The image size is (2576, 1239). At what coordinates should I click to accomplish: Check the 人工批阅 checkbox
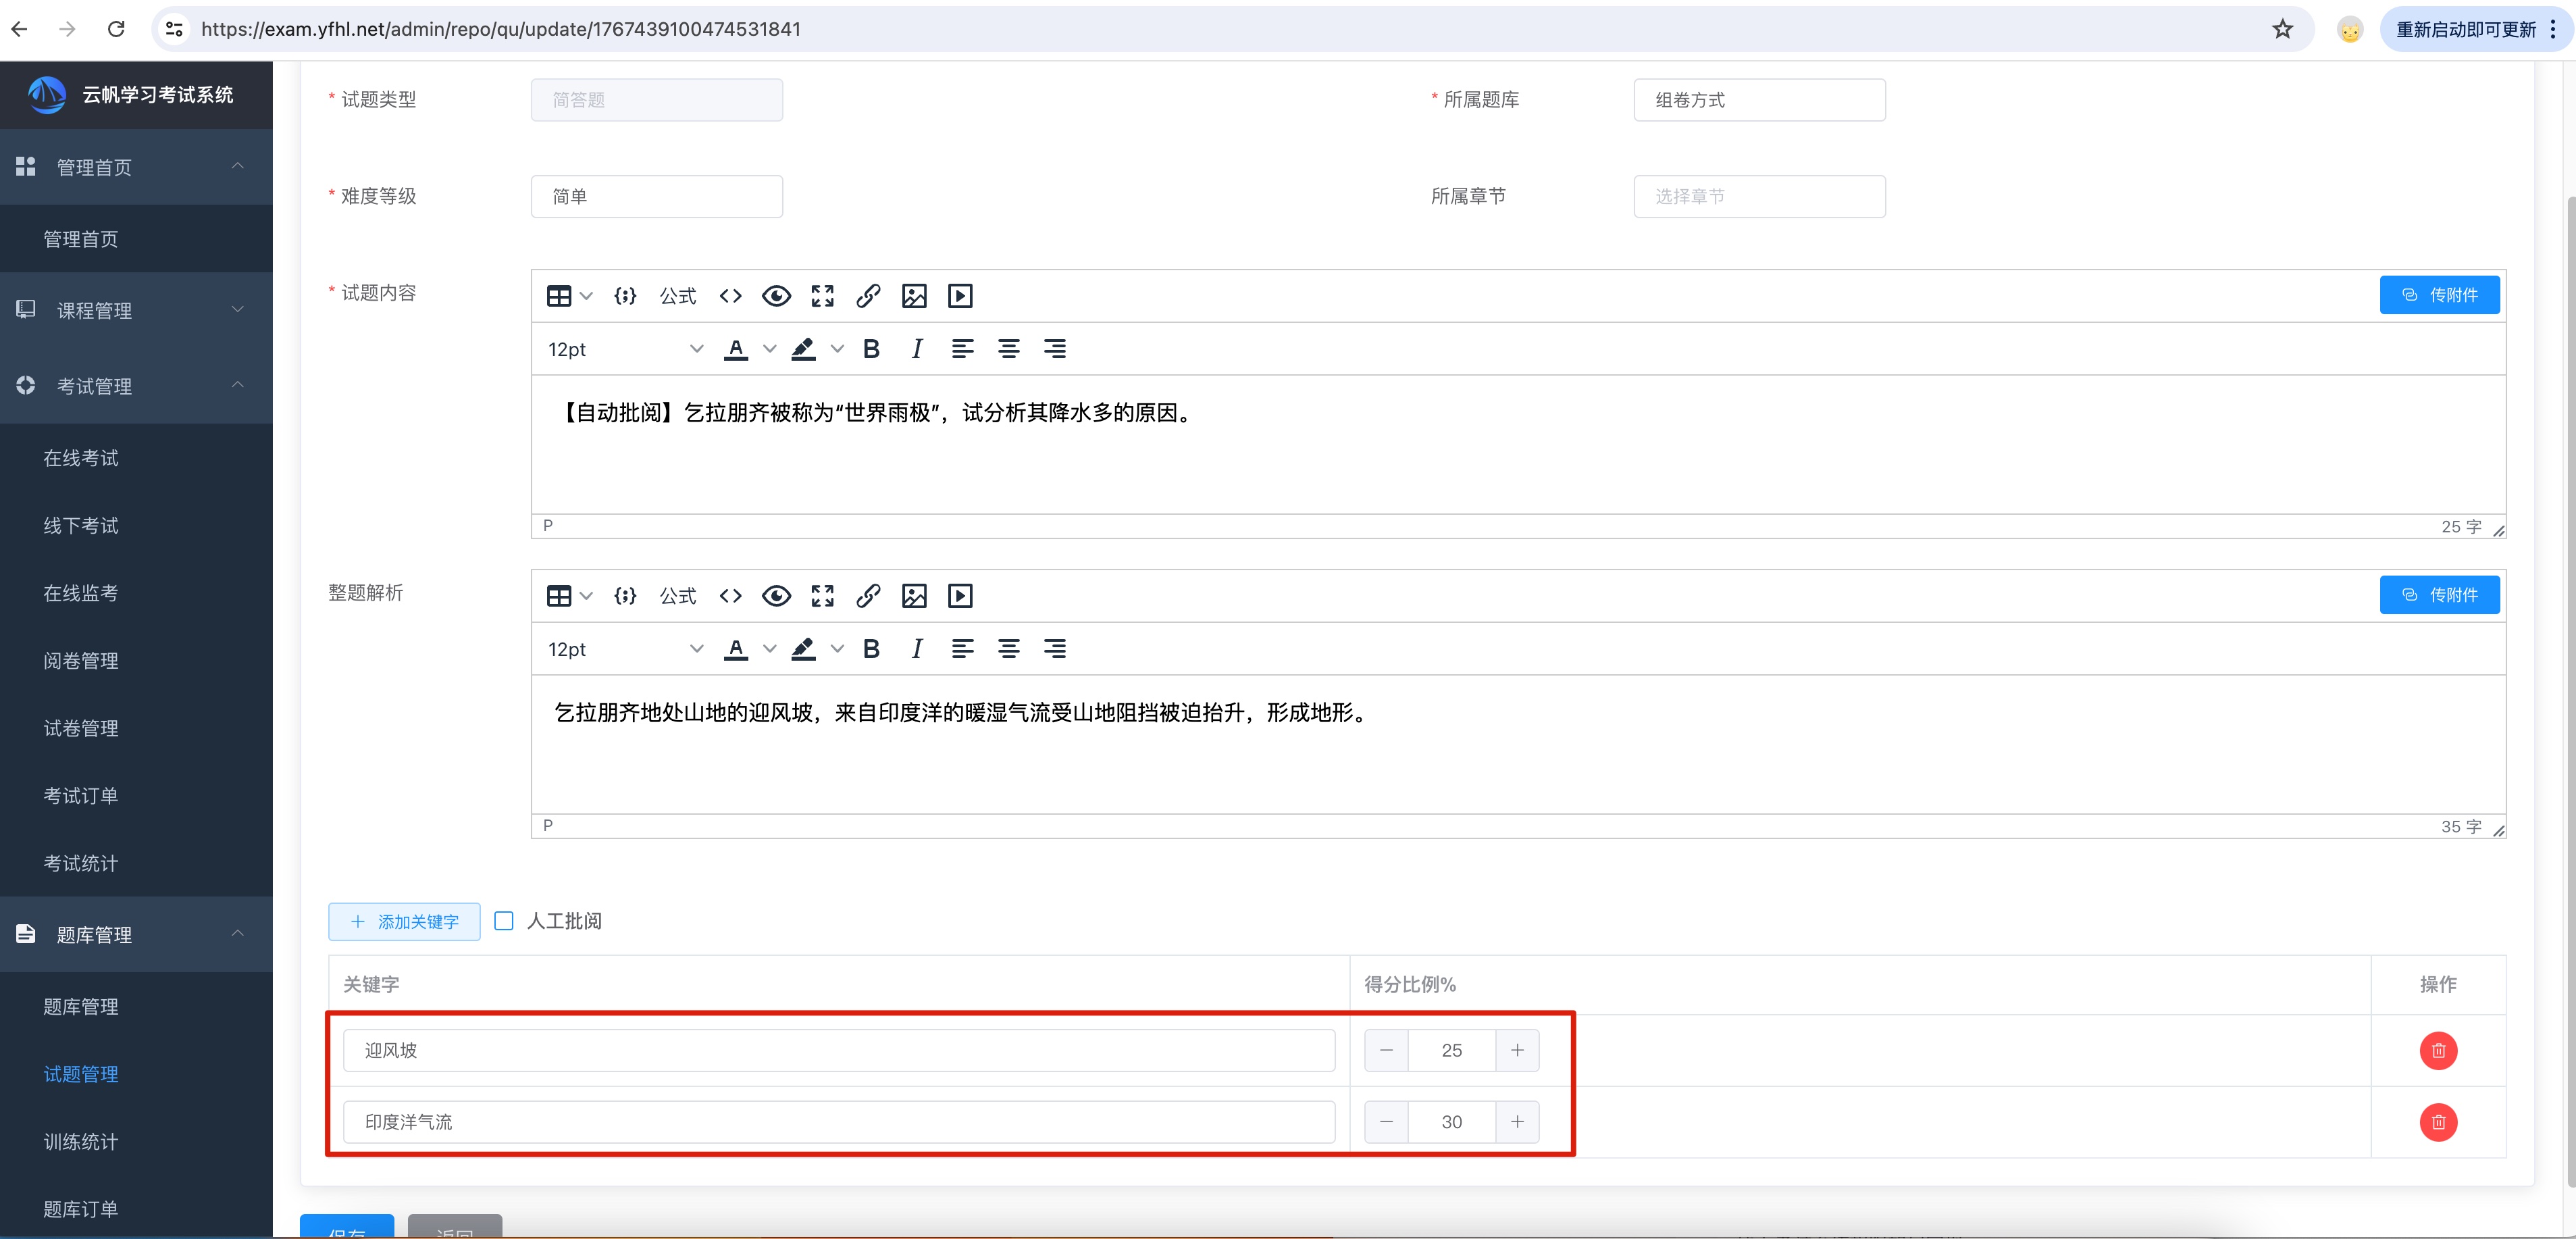[x=504, y=921]
